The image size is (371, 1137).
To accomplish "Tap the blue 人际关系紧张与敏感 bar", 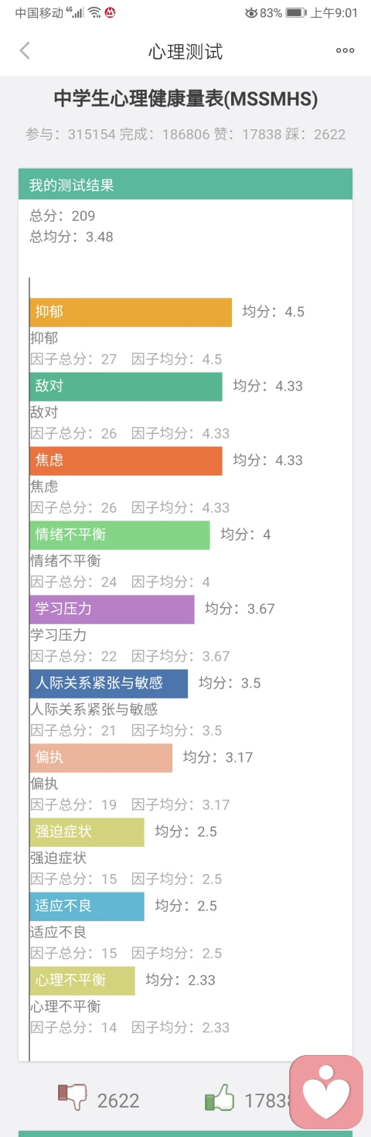I will coord(109,684).
